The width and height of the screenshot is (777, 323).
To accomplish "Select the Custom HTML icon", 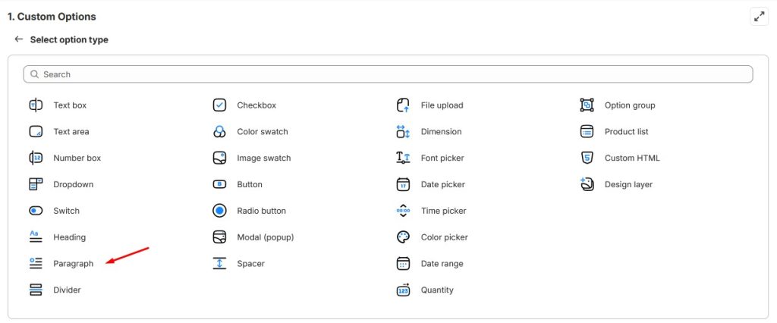I will (x=587, y=158).
